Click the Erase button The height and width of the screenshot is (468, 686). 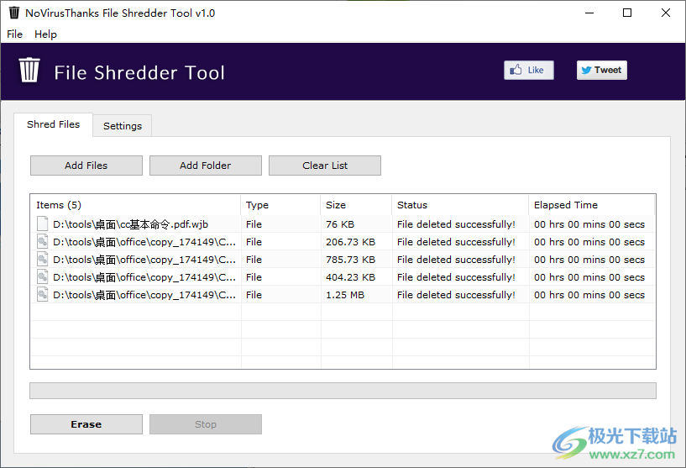pos(86,424)
